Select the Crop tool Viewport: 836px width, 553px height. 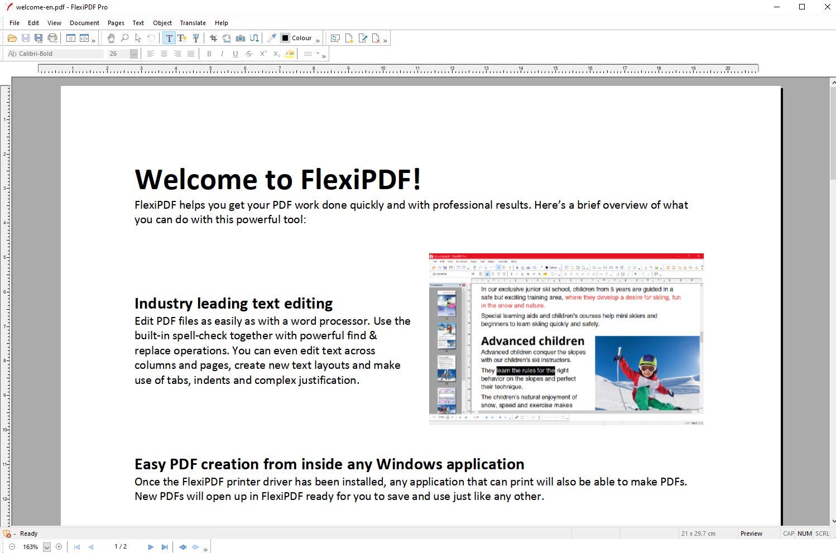click(213, 38)
